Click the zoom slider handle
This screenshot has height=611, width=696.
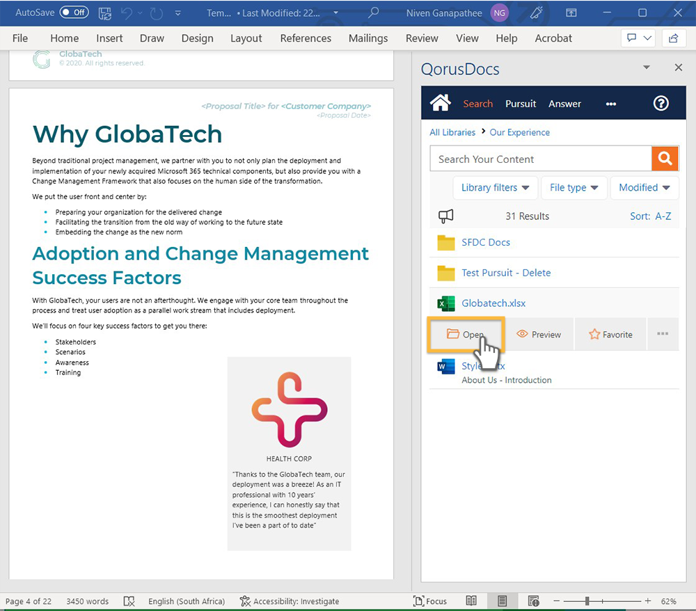[587, 601]
